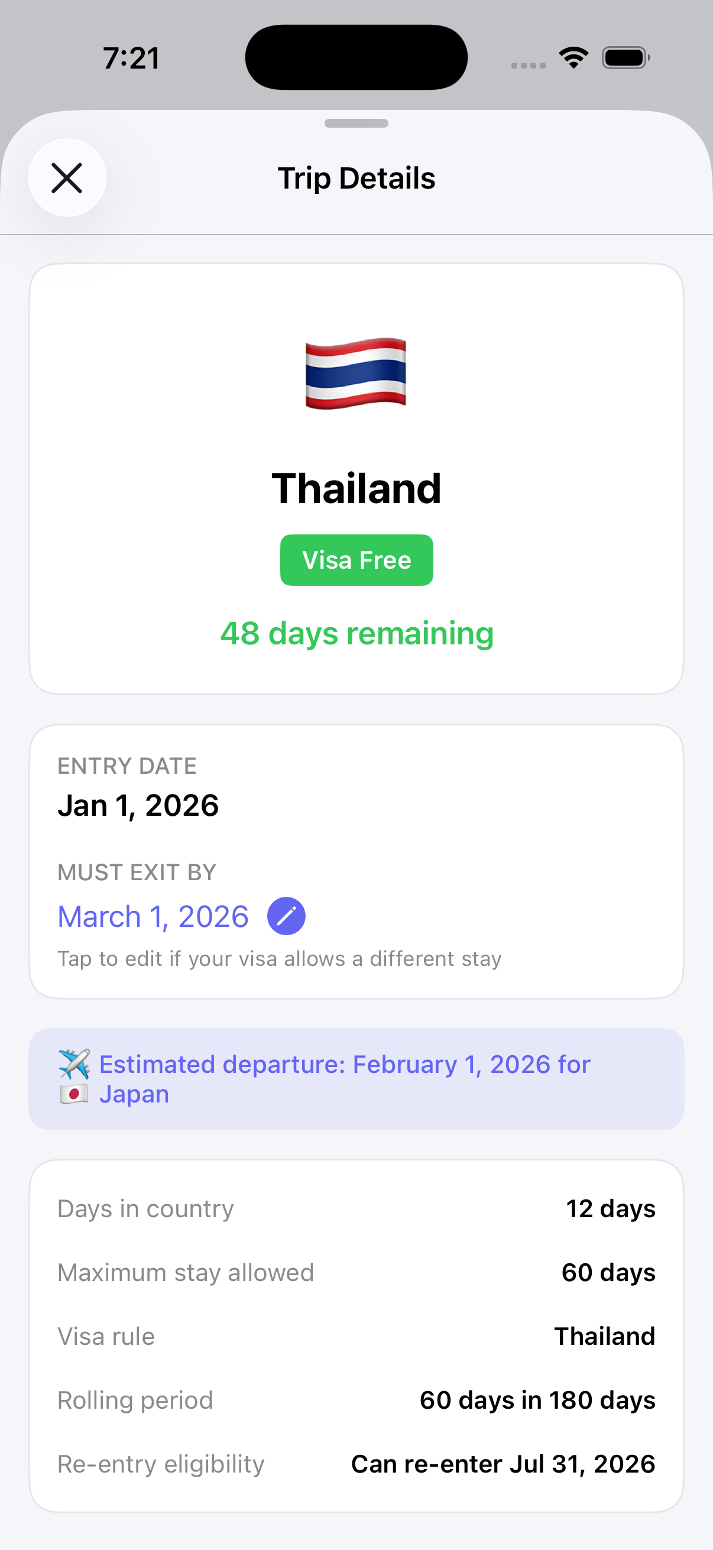Image resolution: width=713 pixels, height=1550 pixels.
Task: Tap the March 1, 2026 exit date
Action: coord(153,916)
